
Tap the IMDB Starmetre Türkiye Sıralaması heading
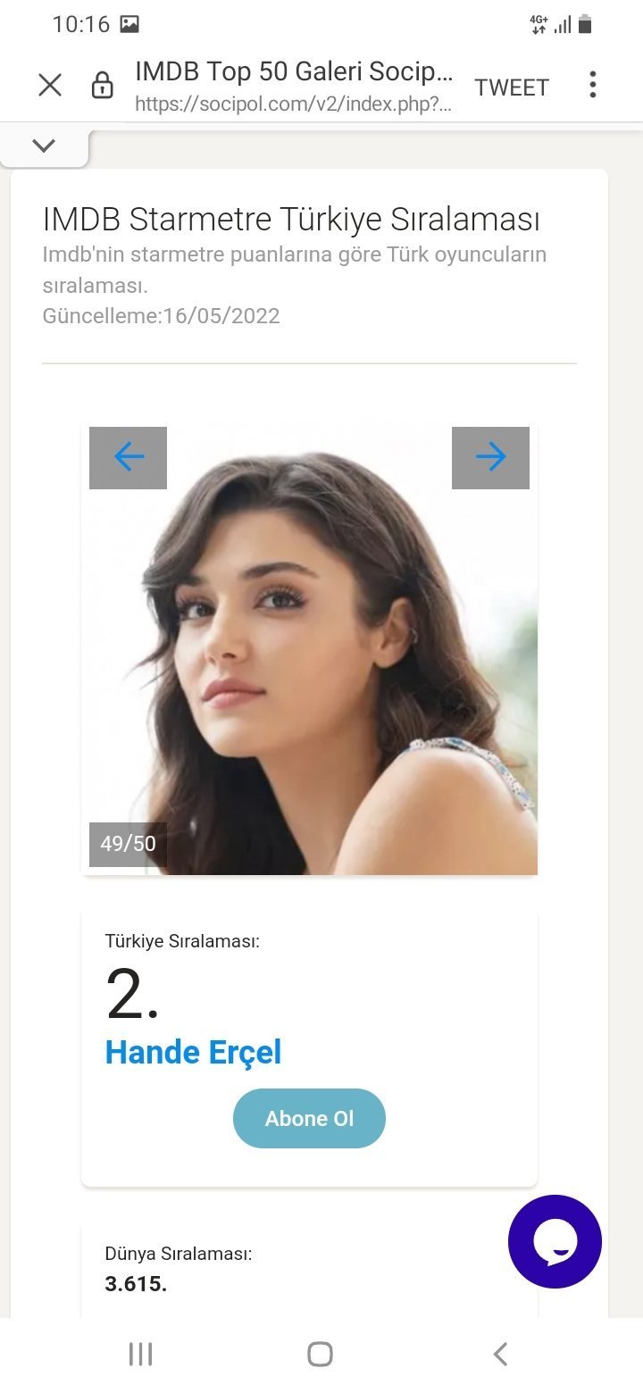pos(291,219)
